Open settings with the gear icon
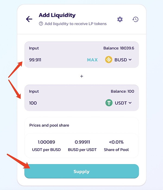Viewport: 163px width, 190px height. pyautogui.click(x=120, y=19)
